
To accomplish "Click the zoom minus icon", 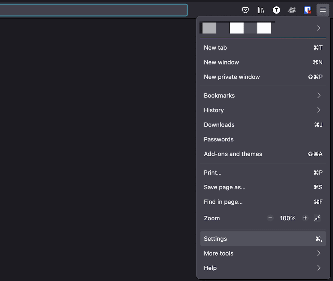I will tap(270, 218).
